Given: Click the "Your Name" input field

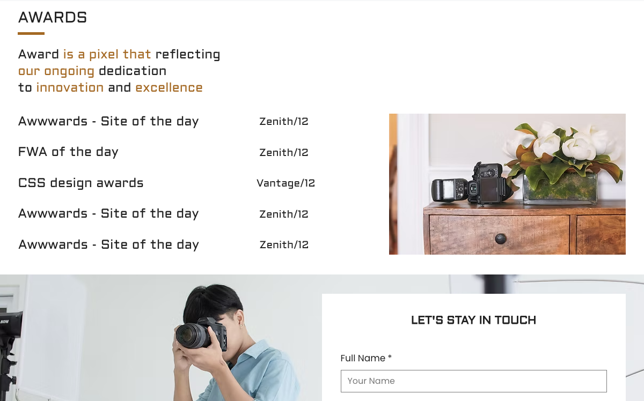Looking at the screenshot, I should 474,381.
